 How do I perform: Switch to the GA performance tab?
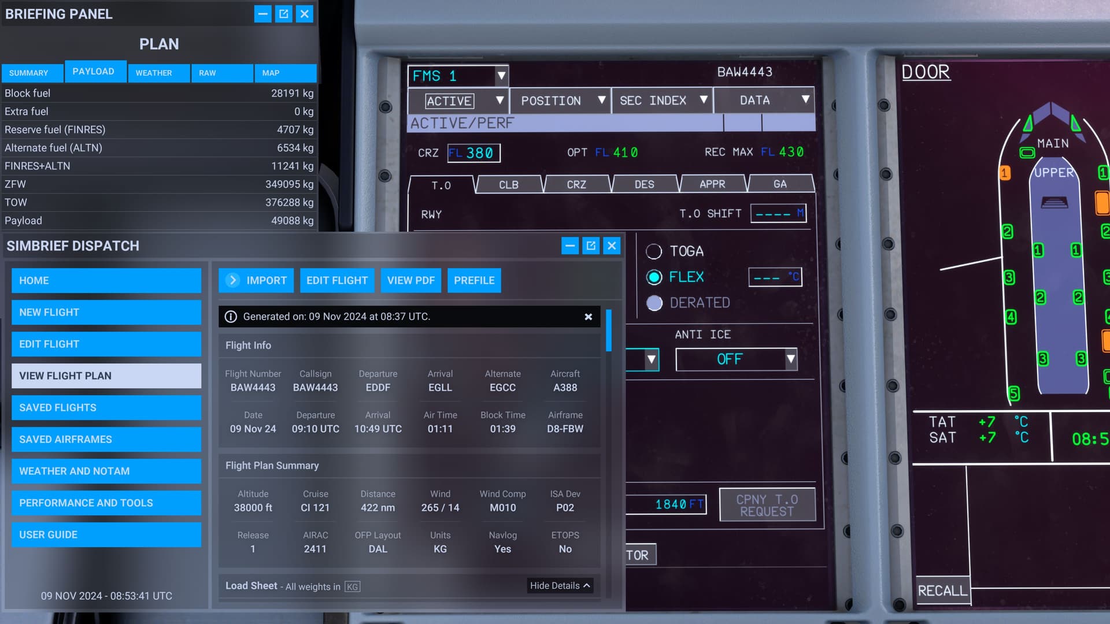click(x=780, y=184)
